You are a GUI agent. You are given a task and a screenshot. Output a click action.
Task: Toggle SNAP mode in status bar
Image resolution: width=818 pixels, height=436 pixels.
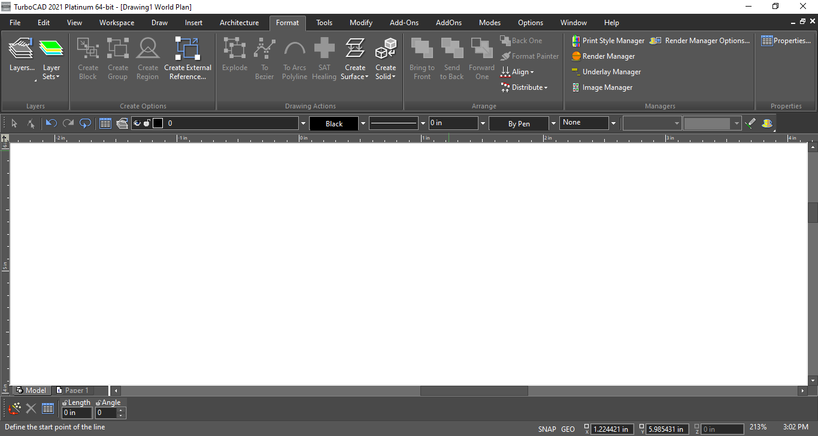tap(547, 429)
